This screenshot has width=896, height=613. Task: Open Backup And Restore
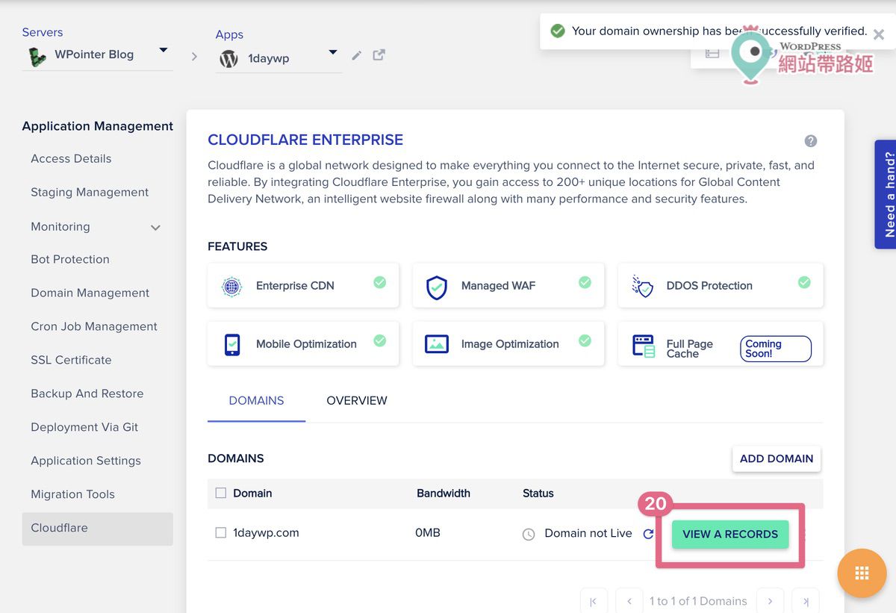tap(87, 394)
